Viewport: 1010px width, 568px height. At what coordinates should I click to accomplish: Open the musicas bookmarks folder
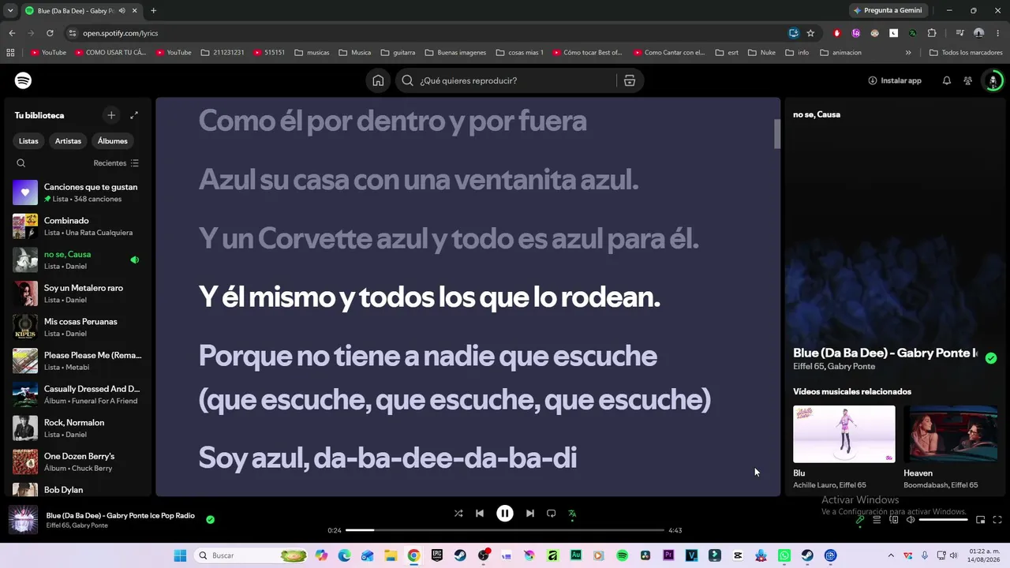[x=312, y=53]
